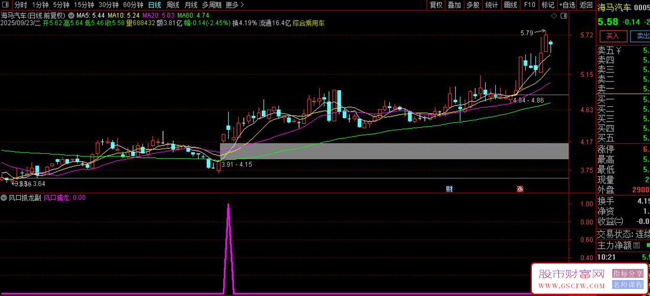This screenshot has width=650, height=296.
Task: Click the 换手 turnover row
Action: pyautogui.click(x=623, y=201)
